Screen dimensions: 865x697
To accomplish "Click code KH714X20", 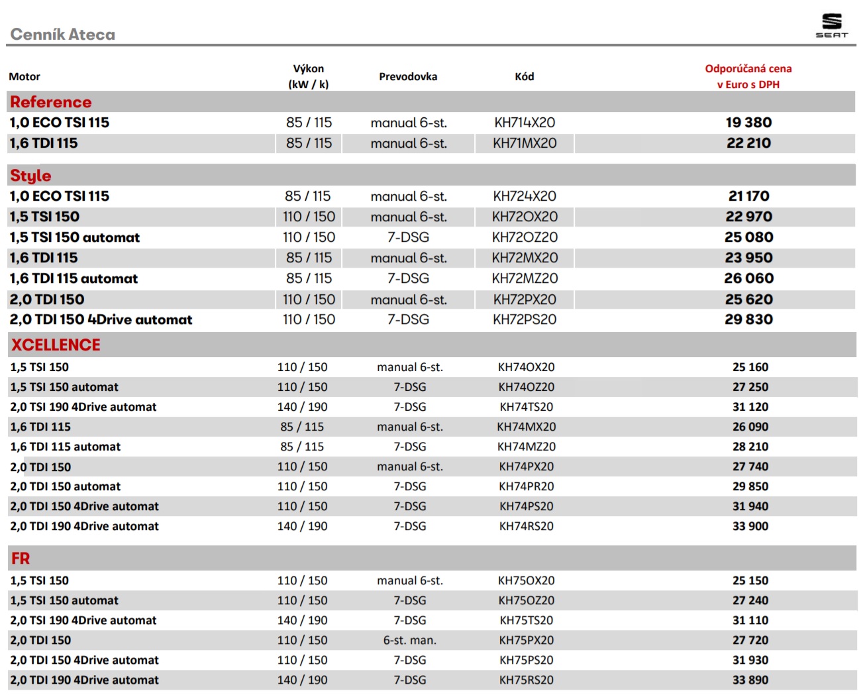I will click(525, 123).
